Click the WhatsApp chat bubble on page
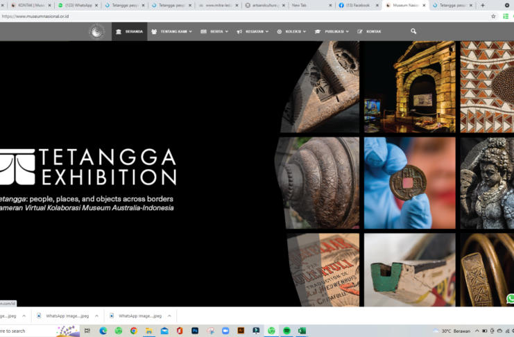 (x=511, y=299)
